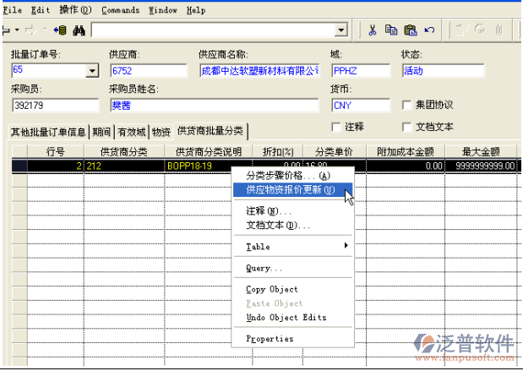Switch to the 其他批量订单信息 tab
This screenshot has width=523, height=371.
[x=48, y=132]
